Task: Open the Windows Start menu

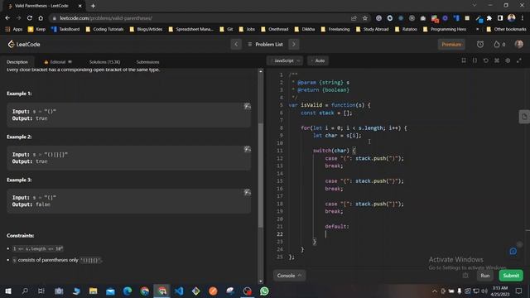Action: (7, 291)
